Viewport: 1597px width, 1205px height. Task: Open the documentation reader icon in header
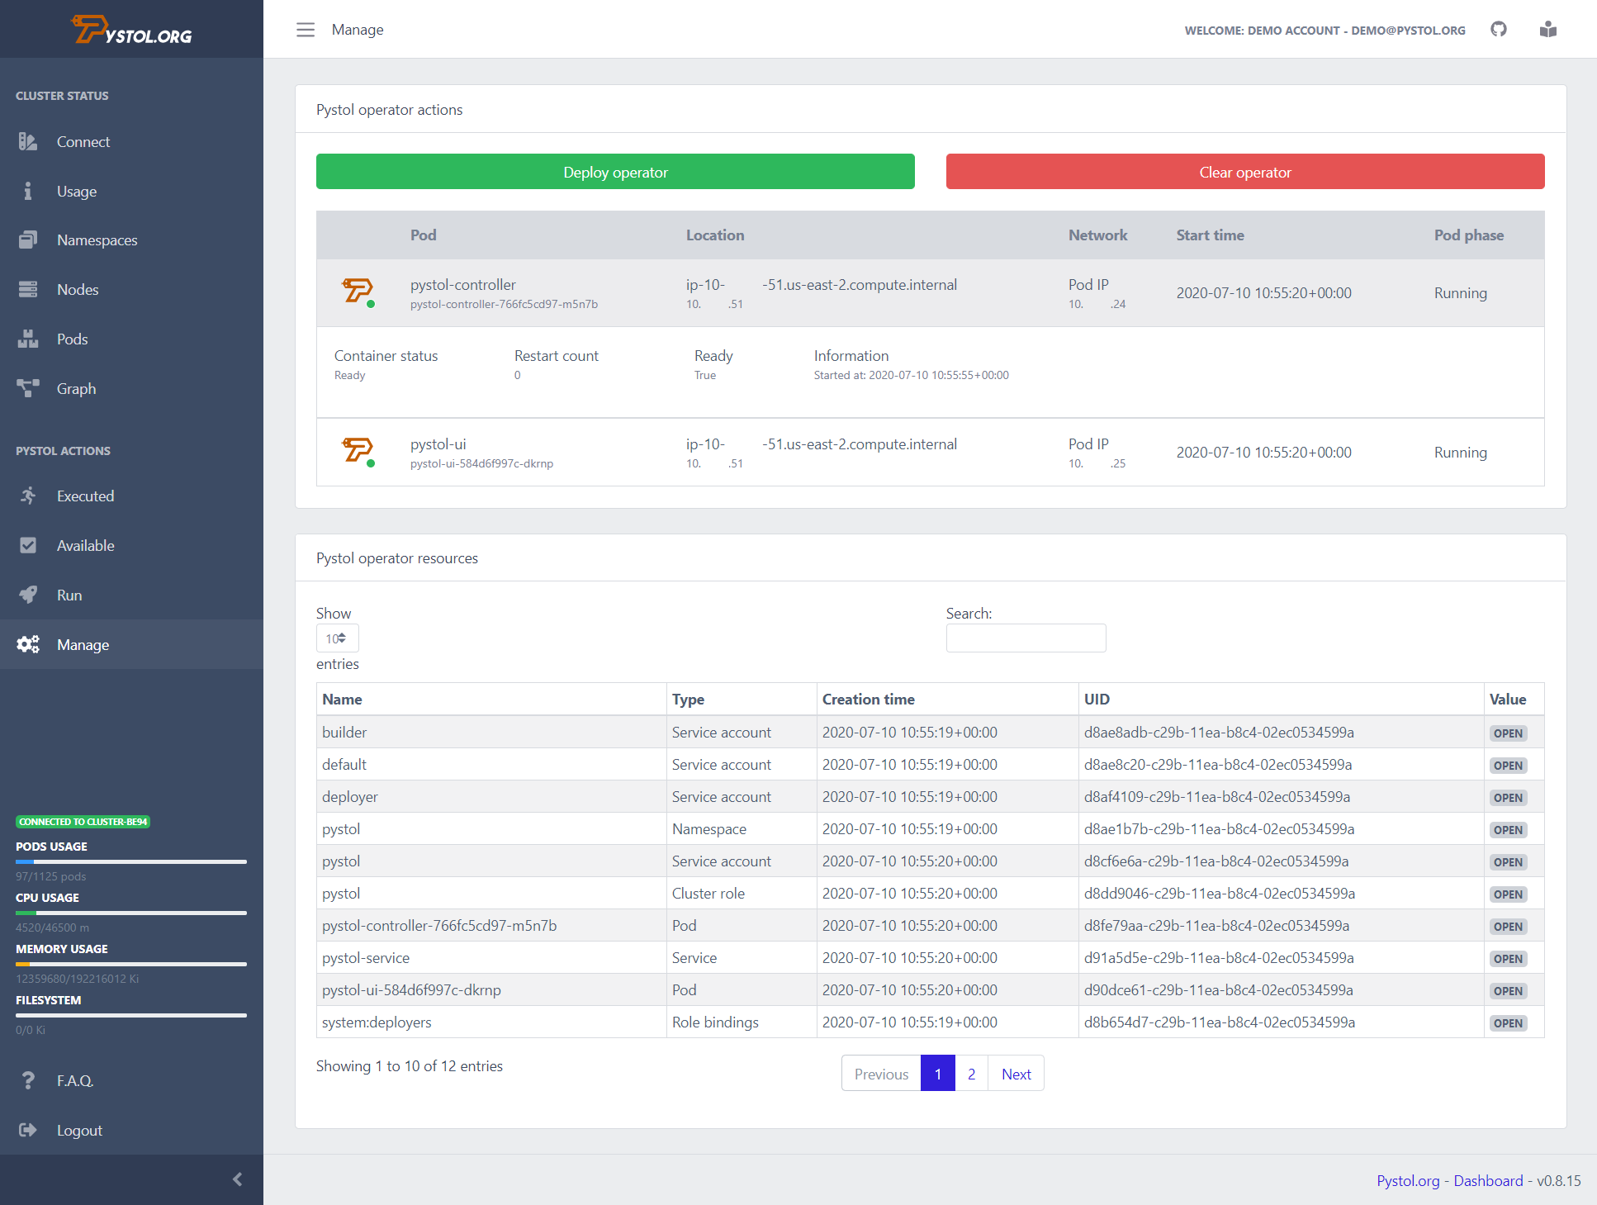tap(1548, 30)
